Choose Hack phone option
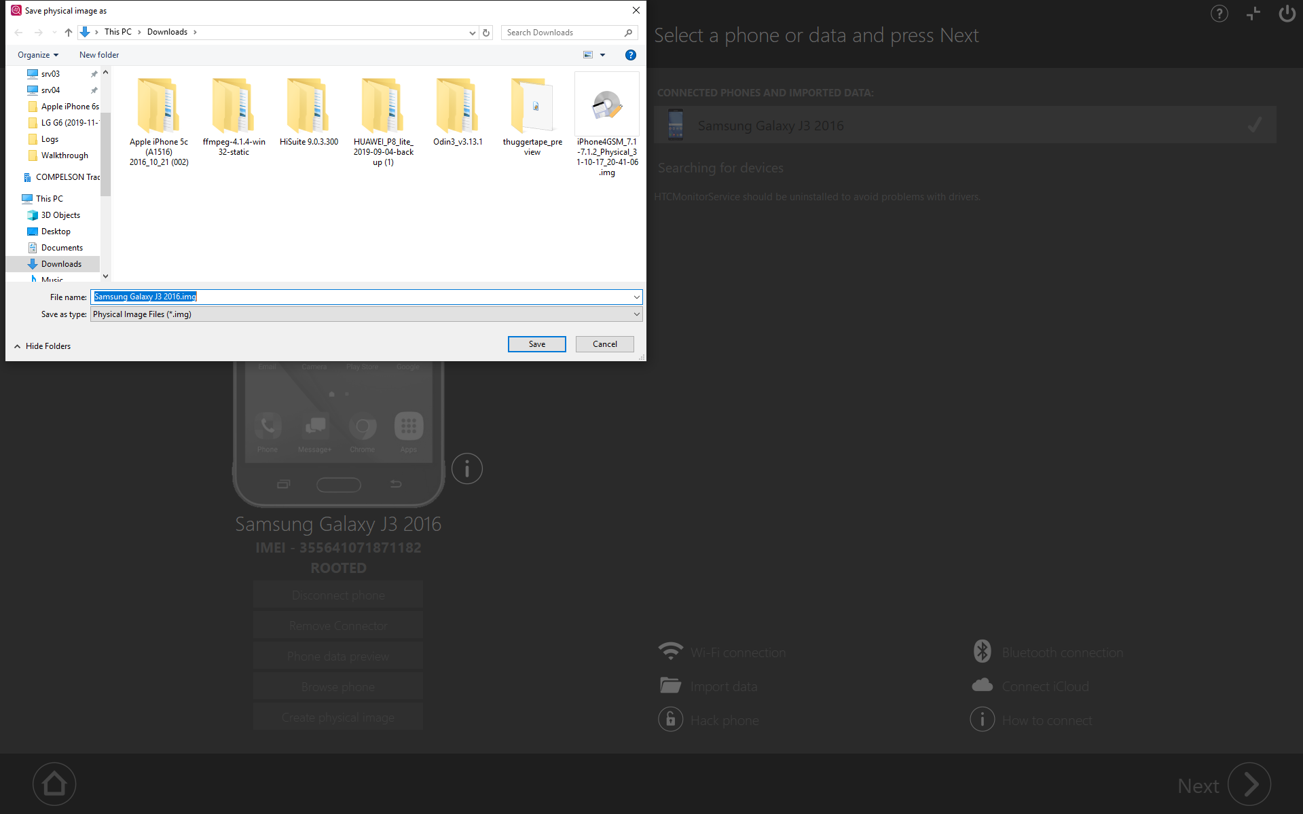1303x814 pixels. (x=709, y=720)
